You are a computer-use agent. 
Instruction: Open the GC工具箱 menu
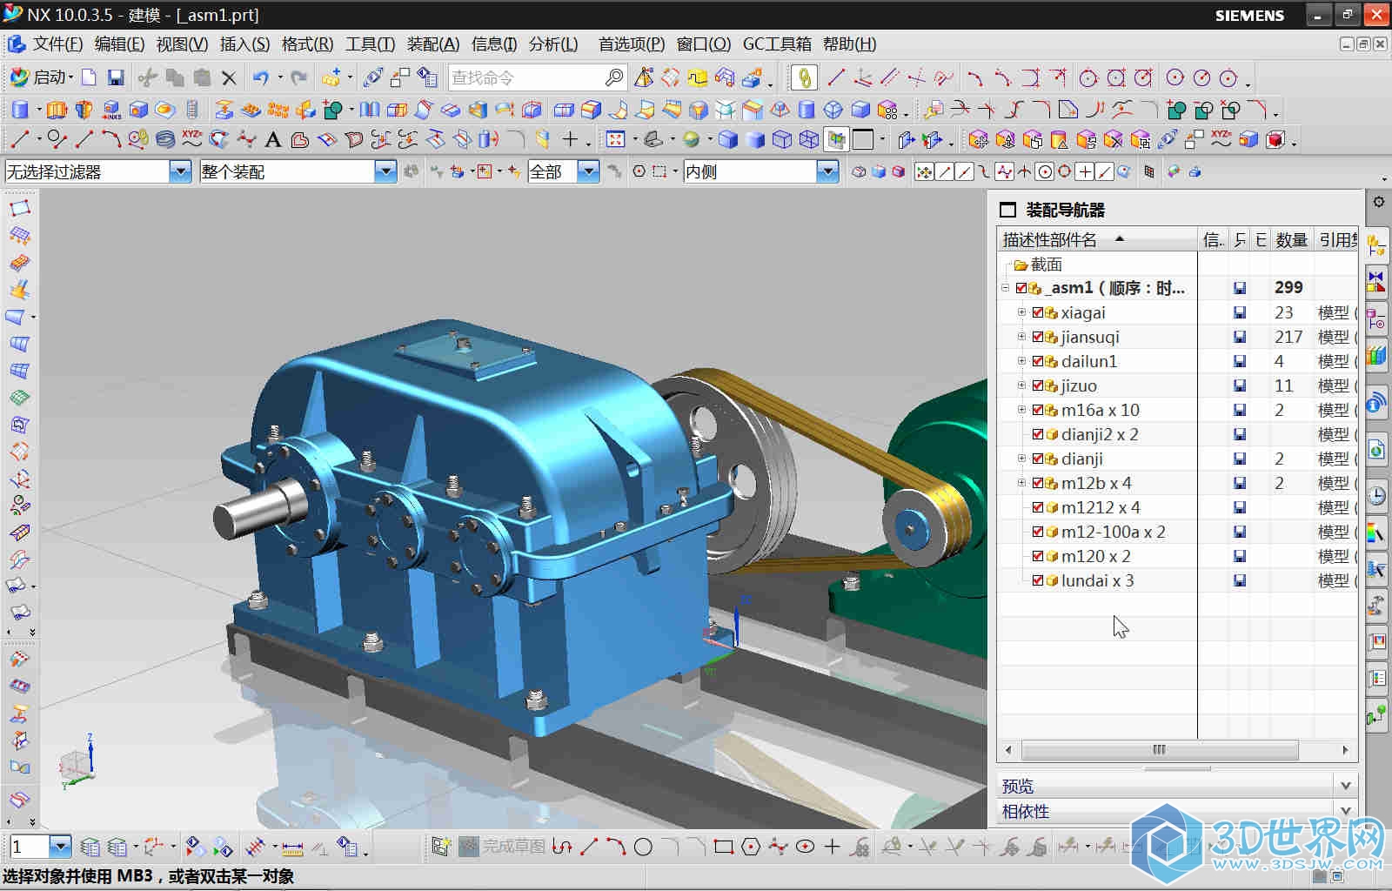pos(777,44)
